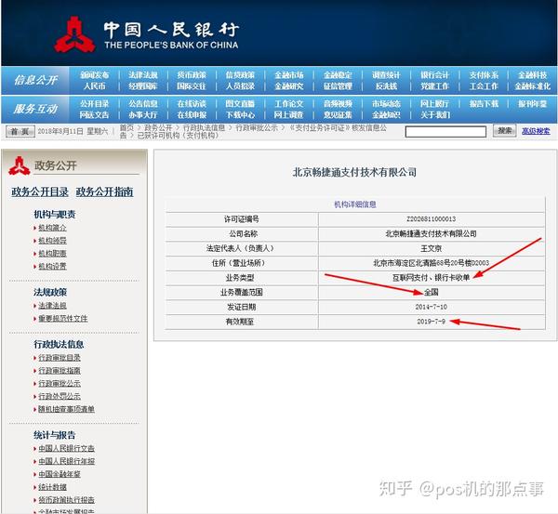Open the 办事大厅 link

click(143, 115)
